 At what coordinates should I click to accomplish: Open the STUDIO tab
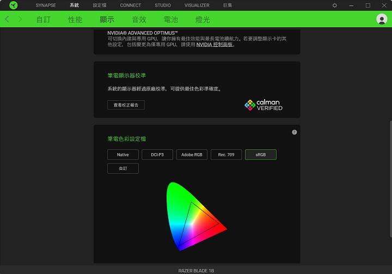163,5
